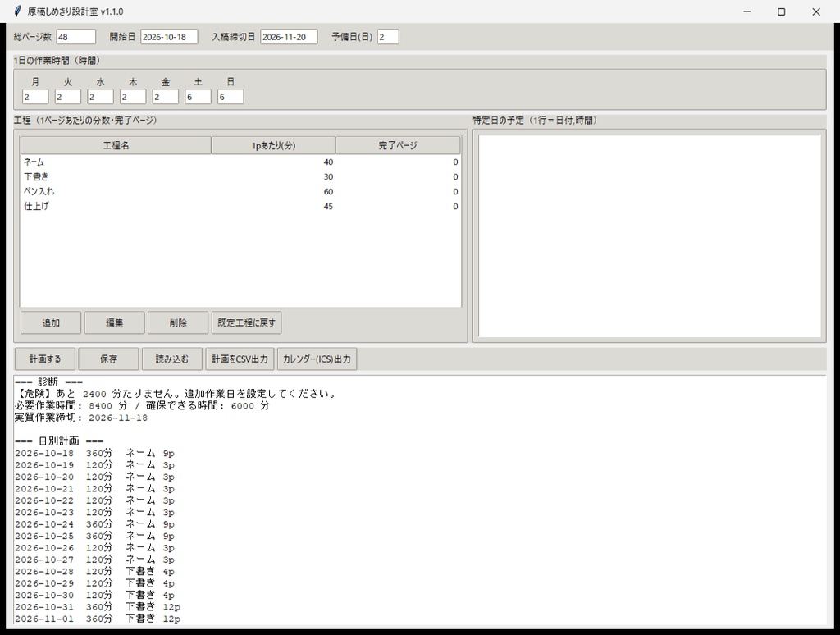The image size is (840, 635).
Task: Click the 月 work hours field
Action: (35, 97)
